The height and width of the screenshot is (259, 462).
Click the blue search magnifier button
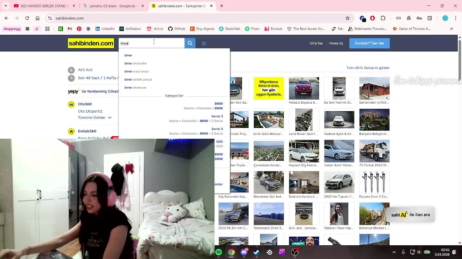point(190,43)
